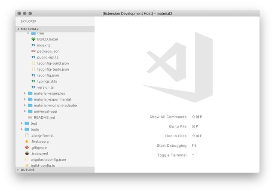
Task: Click the blank file icon of .clang-format
Action: click(27, 136)
